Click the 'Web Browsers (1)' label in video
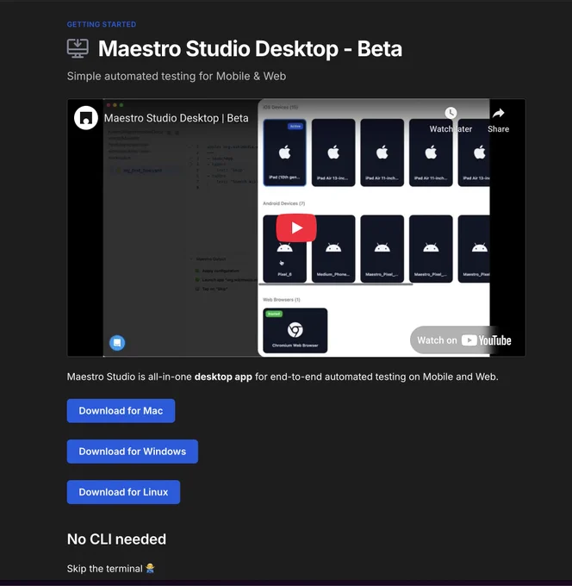572x586 pixels. pos(282,300)
